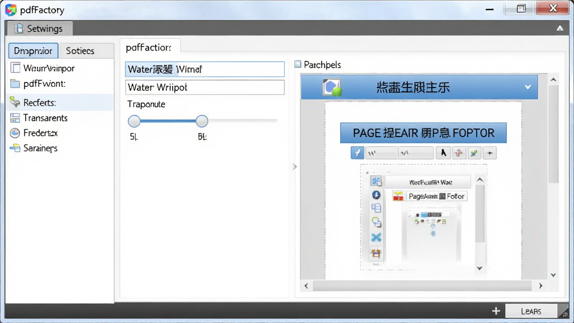Open the second preview toolbar dropdown
Image resolution: width=574 pixels, height=323 pixels.
pos(415,153)
